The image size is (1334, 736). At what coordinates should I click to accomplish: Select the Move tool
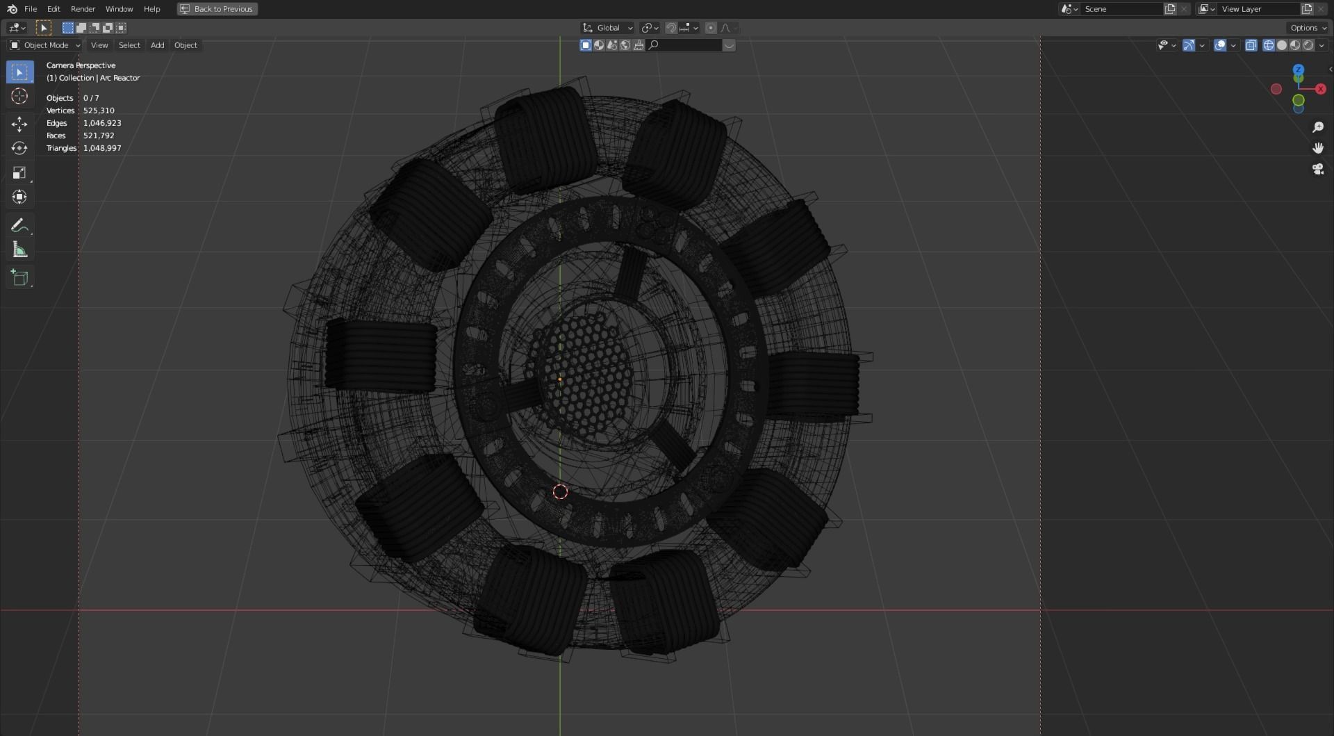[x=19, y=124]
